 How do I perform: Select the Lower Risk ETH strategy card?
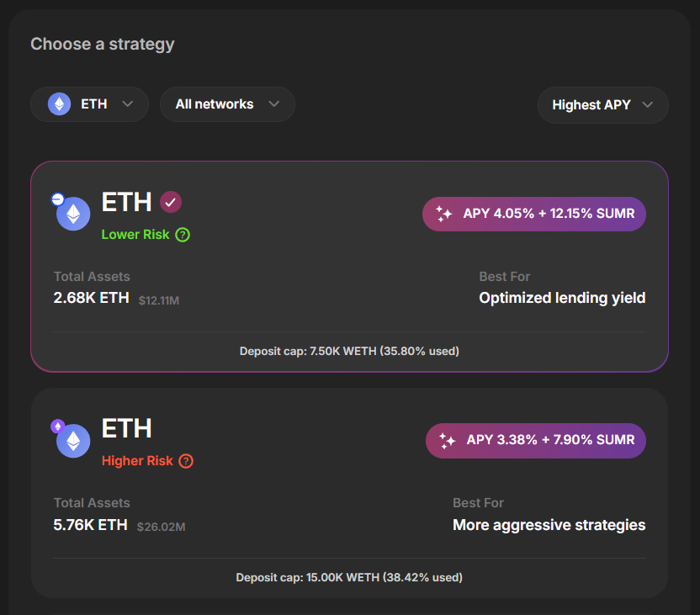349,267
